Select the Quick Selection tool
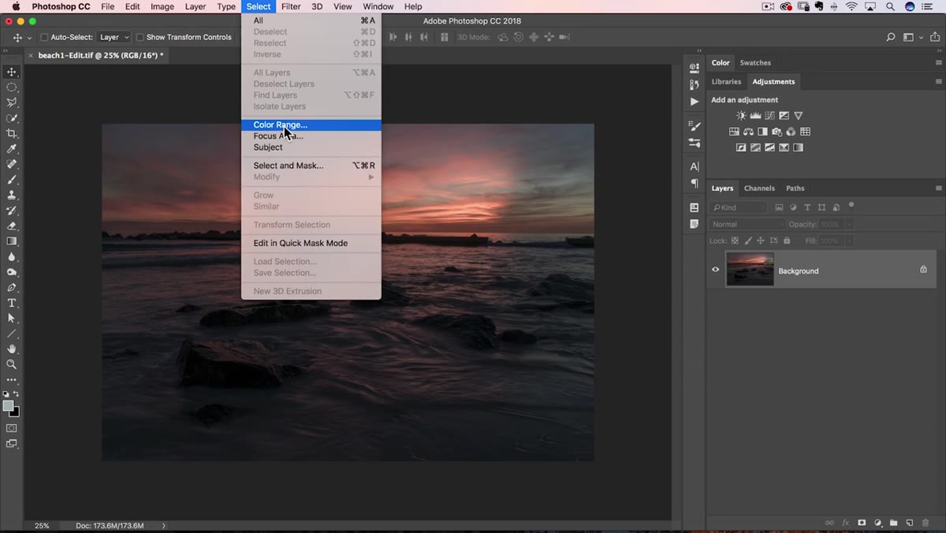This screenshot has width=946, height=533. [x=12, y=118]
